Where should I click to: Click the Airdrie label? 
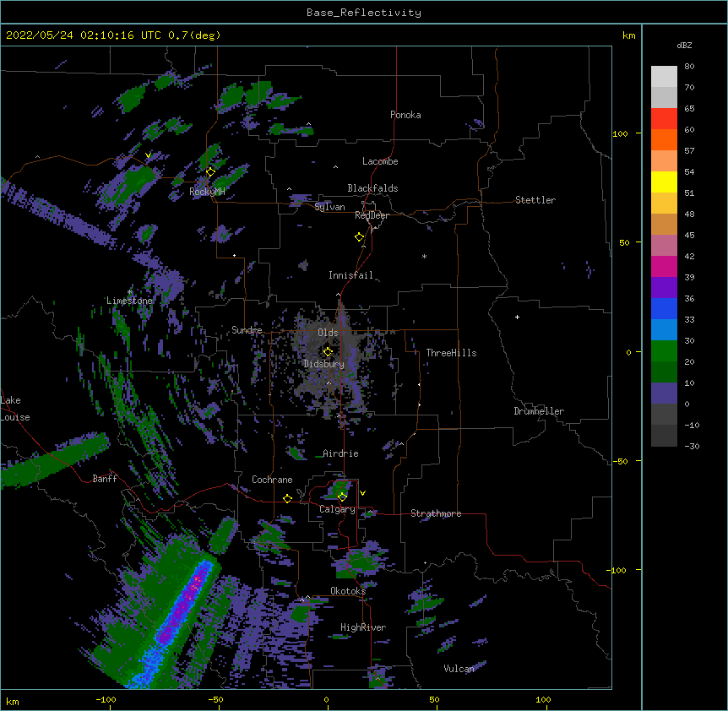click(x=340, y=453)
